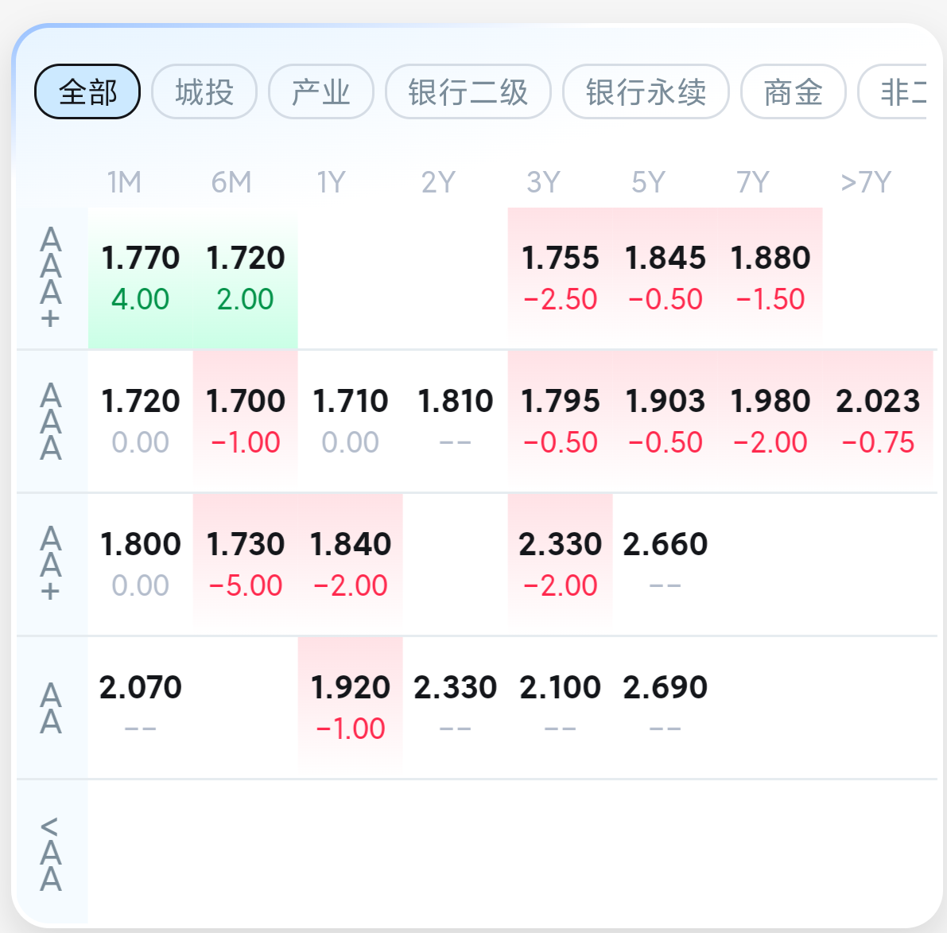Open the AAA+ 6M yield 1.720 cell

click(x=245, y=278)
